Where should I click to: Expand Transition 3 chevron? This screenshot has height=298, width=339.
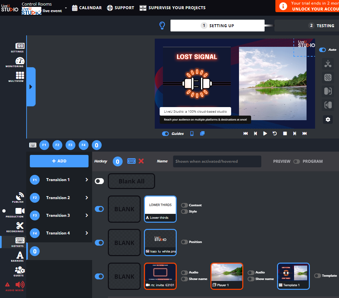(x=87, y=215)
